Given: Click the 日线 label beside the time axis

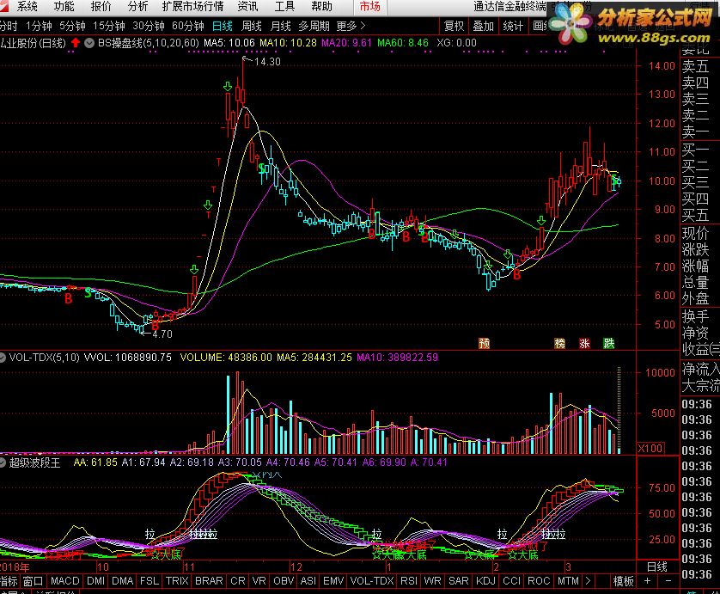Looking at the screenshot, I should [x=657, y=566].
